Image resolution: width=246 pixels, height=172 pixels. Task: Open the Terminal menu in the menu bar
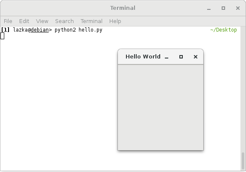(x=92, y=21)
